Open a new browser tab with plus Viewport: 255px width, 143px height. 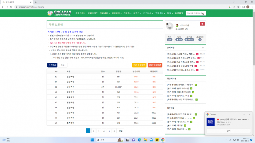[36, 2]
